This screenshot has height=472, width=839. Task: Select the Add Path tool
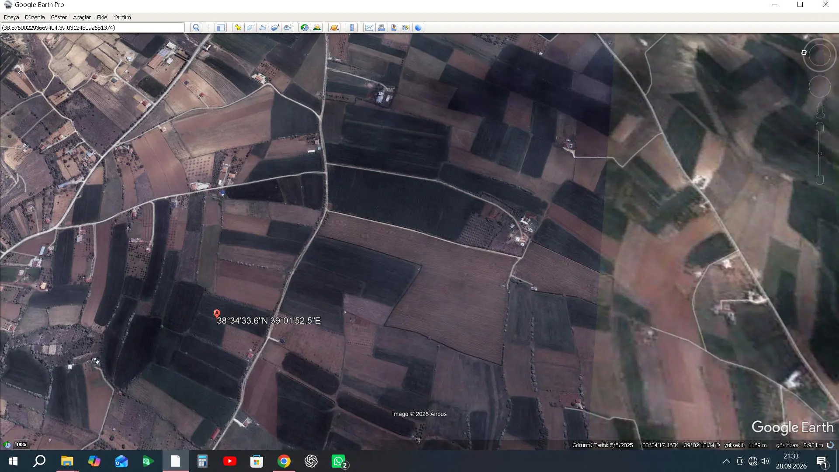pyautogui.click(x=263, y=28)
